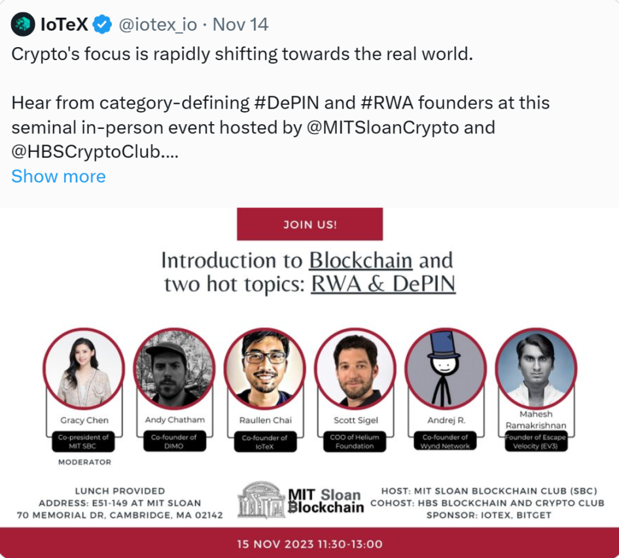Click the underlined RWA & DePIN heading

(x=383, y=284)
